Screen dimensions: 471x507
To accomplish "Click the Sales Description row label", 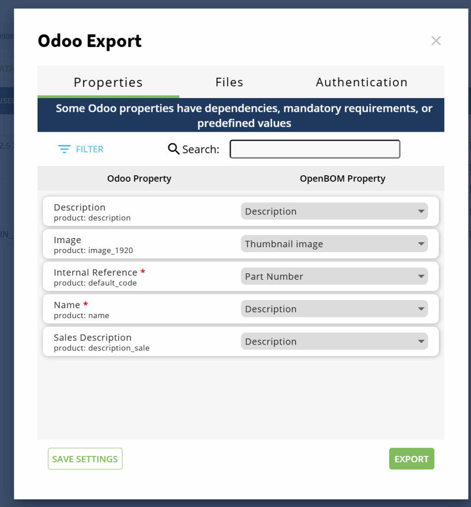I will pos(93,338).
